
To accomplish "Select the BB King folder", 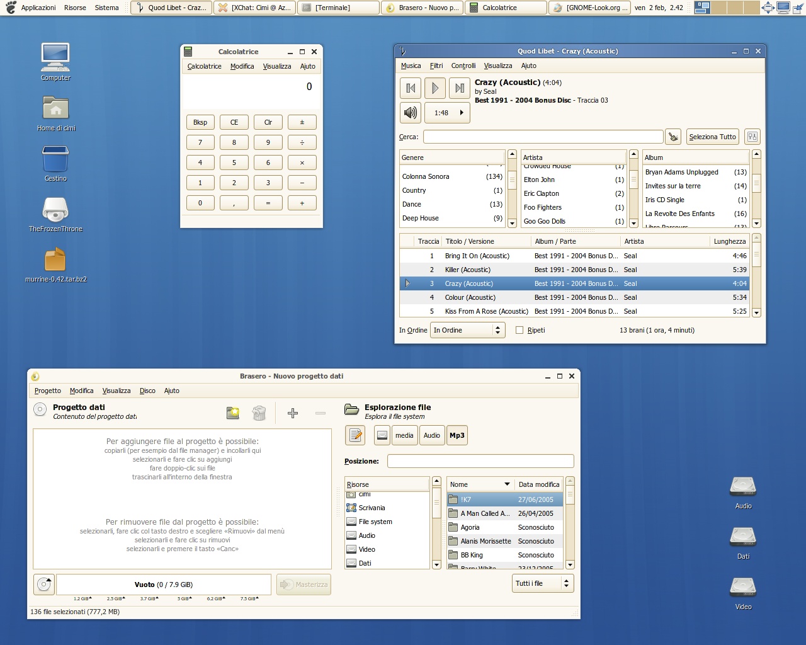I will 505,555.
